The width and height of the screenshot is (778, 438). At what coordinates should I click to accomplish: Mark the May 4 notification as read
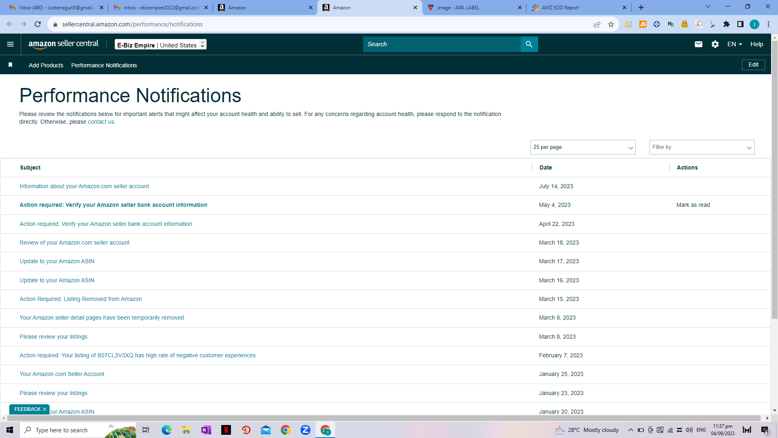click(x=693, y=205)
